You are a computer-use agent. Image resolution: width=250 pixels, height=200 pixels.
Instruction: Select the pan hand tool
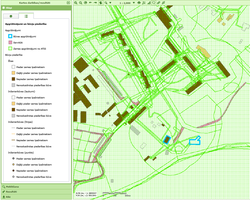click(x=100, y=3)
